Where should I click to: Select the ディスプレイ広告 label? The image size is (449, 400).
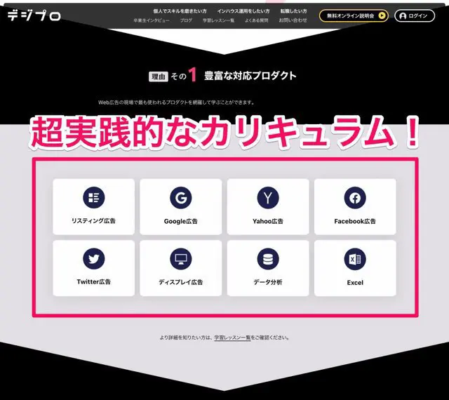[181, 282]
